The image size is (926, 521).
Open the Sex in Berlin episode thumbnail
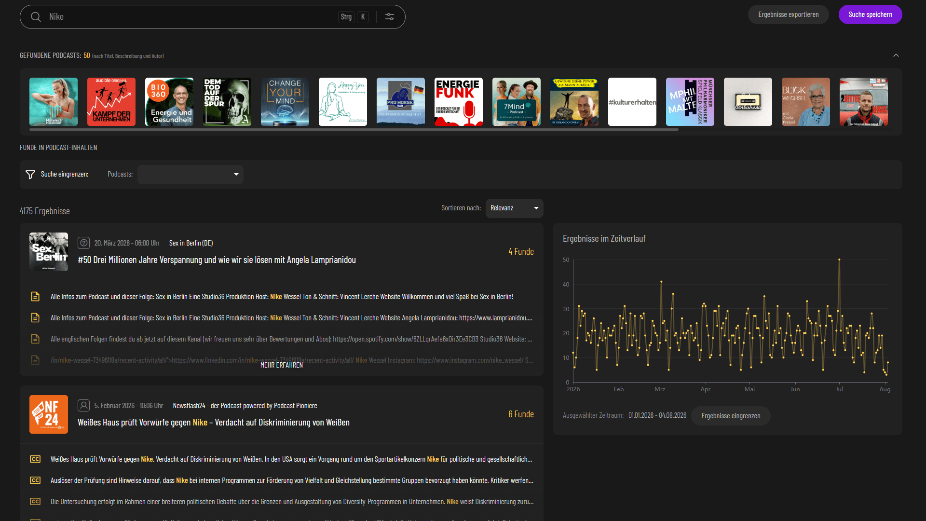(49, 252)
